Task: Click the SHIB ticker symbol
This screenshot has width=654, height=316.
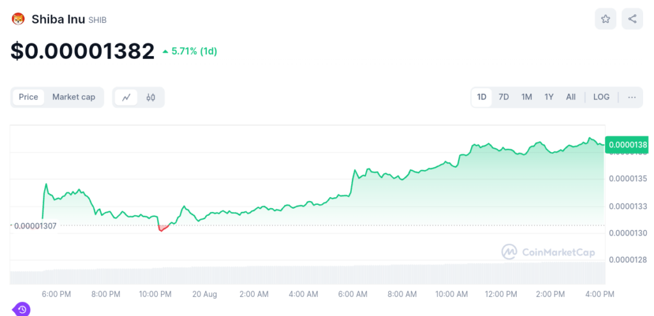Action: click(x=98, y=20)
